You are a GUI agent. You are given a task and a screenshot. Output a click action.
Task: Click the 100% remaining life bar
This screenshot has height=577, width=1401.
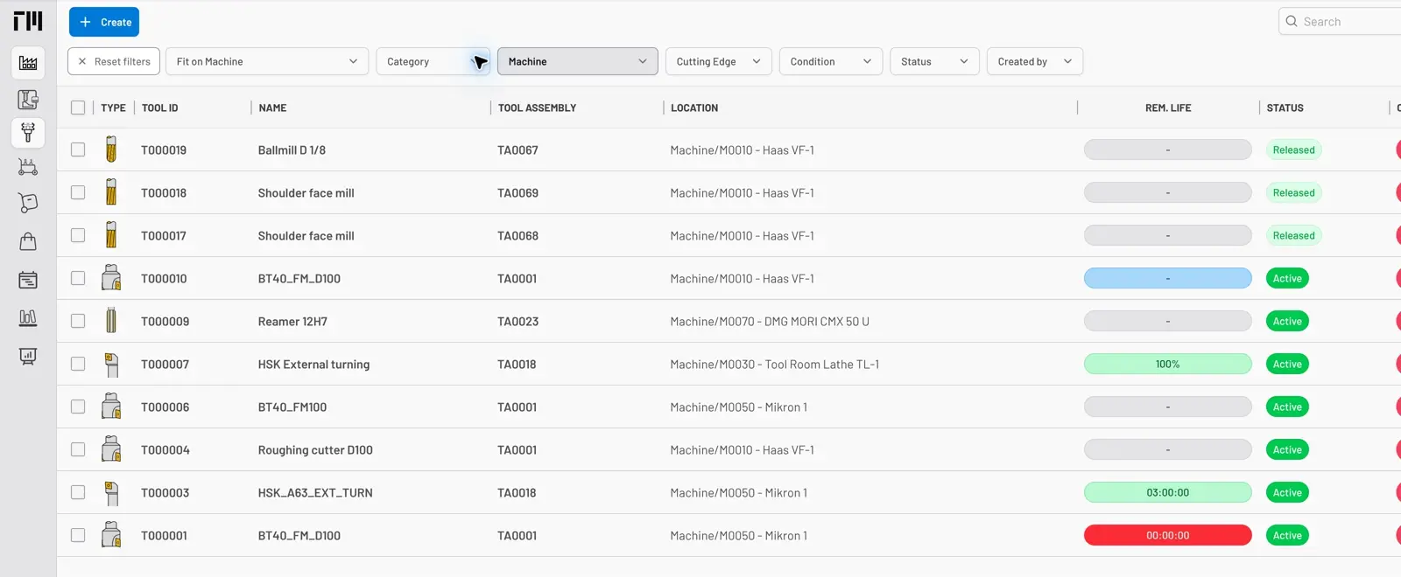(x=1168, y=364)
